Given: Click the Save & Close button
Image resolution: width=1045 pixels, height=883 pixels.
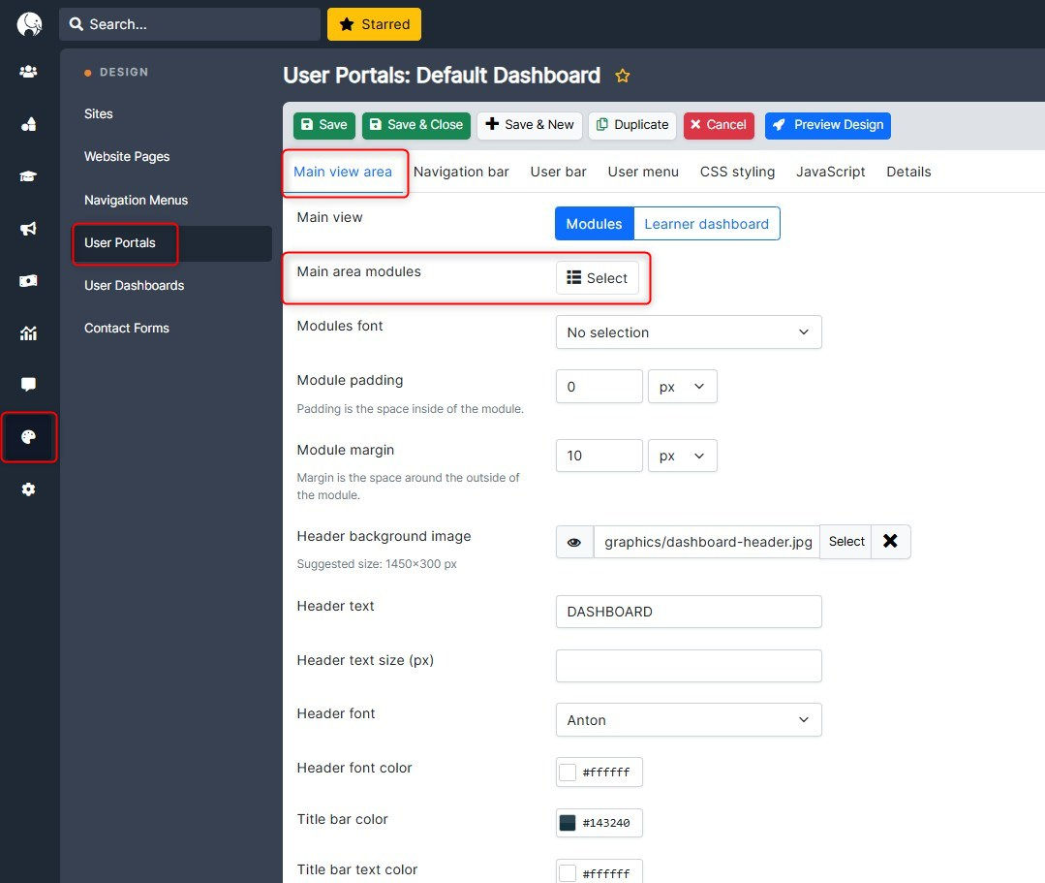Looking at the screenshot, I should tap(416, 125).
